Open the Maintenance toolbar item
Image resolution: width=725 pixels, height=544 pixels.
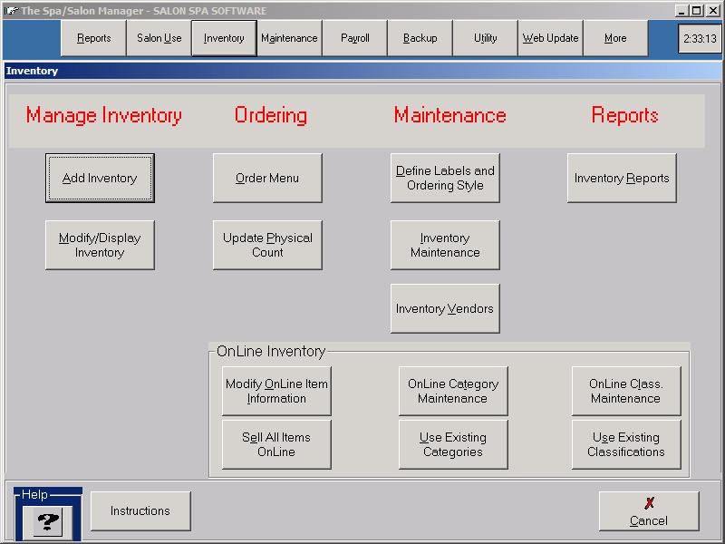click(x=289, y=39)
